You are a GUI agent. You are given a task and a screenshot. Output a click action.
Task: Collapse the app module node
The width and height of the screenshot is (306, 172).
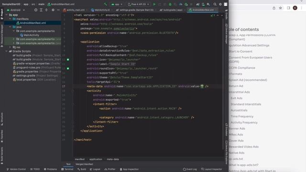pos(7,15)
